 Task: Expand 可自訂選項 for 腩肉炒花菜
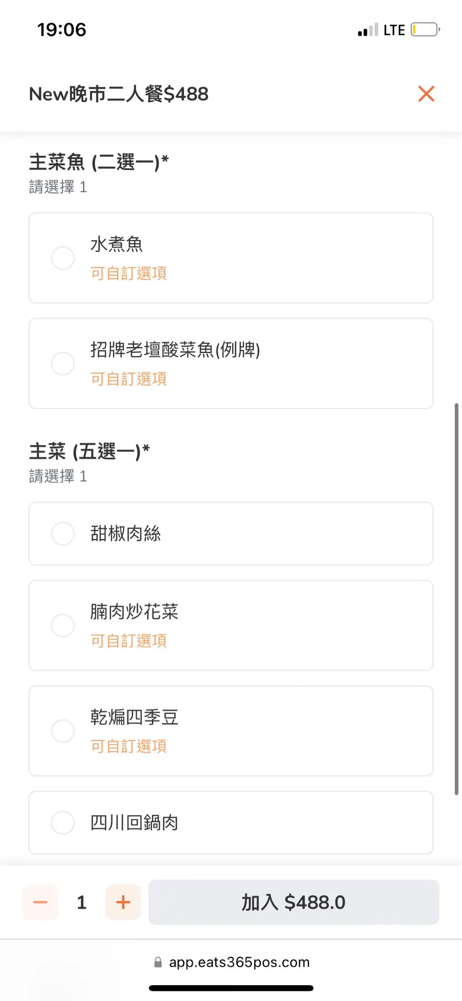(128, 641)
